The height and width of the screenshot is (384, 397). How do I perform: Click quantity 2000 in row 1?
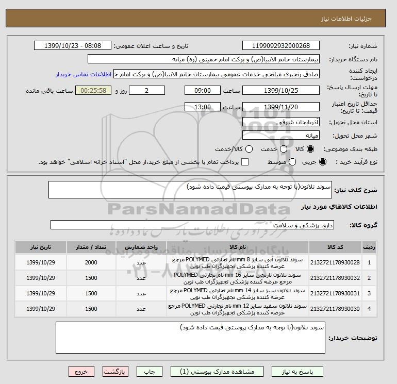click(91, 262)
